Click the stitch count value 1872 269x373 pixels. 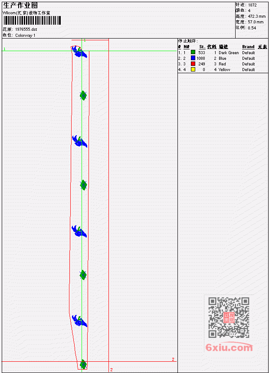pyautogui.click(x=253, y=5)
